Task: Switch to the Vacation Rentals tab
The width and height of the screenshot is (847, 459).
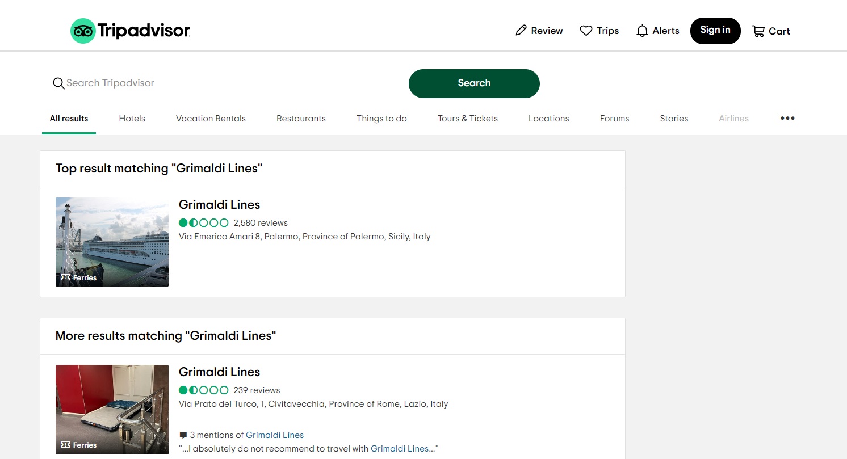Action: (211, 119)
